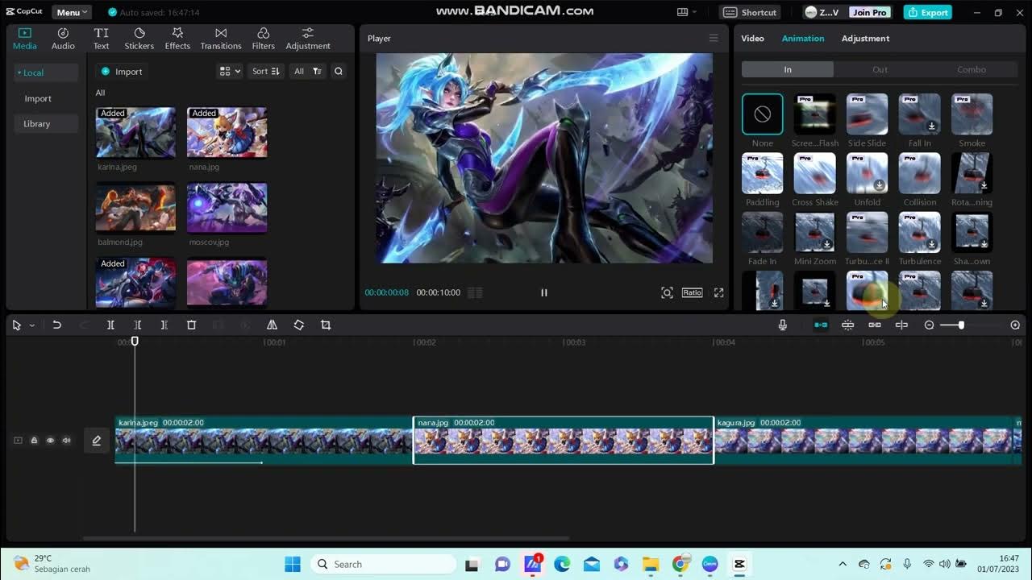Toggle main track magnet
Image resolution: width=1032 pixels, height=580 pixels.
coord(821,325)
